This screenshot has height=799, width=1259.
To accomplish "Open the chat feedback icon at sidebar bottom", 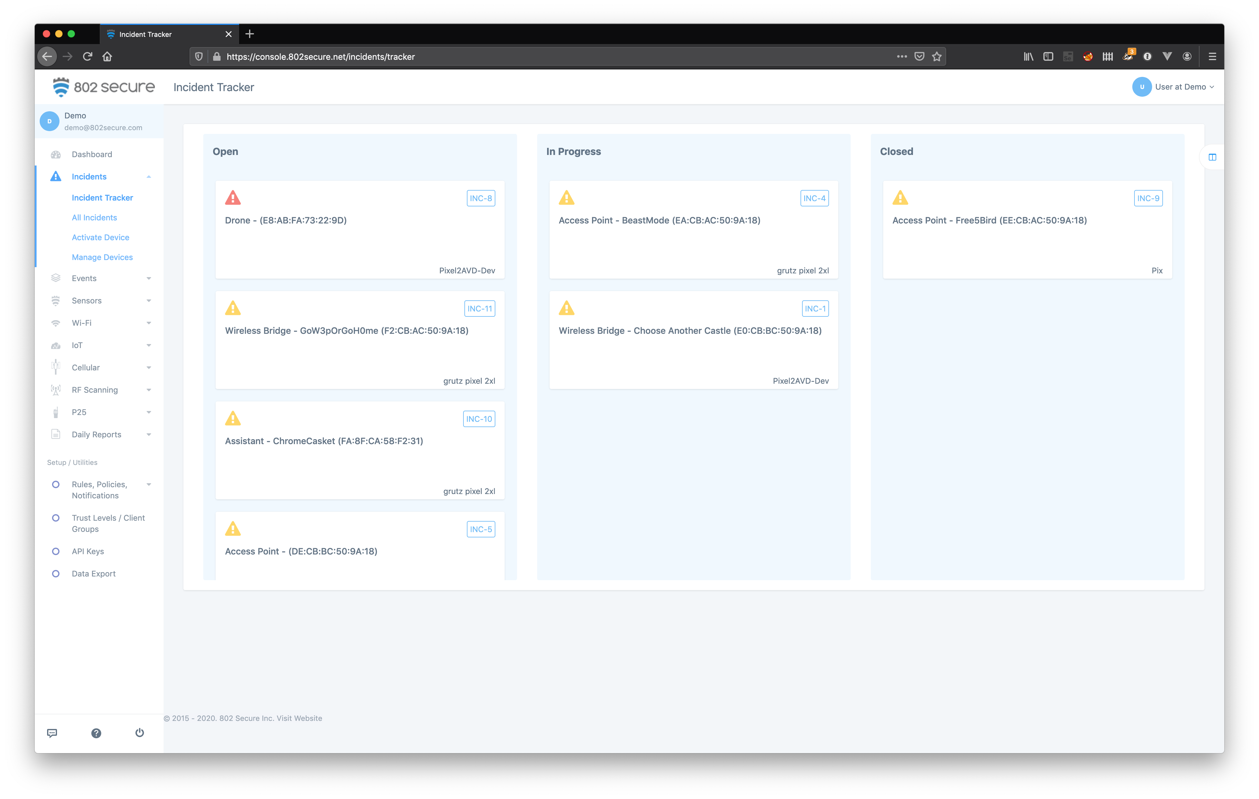I will [52, 733].
